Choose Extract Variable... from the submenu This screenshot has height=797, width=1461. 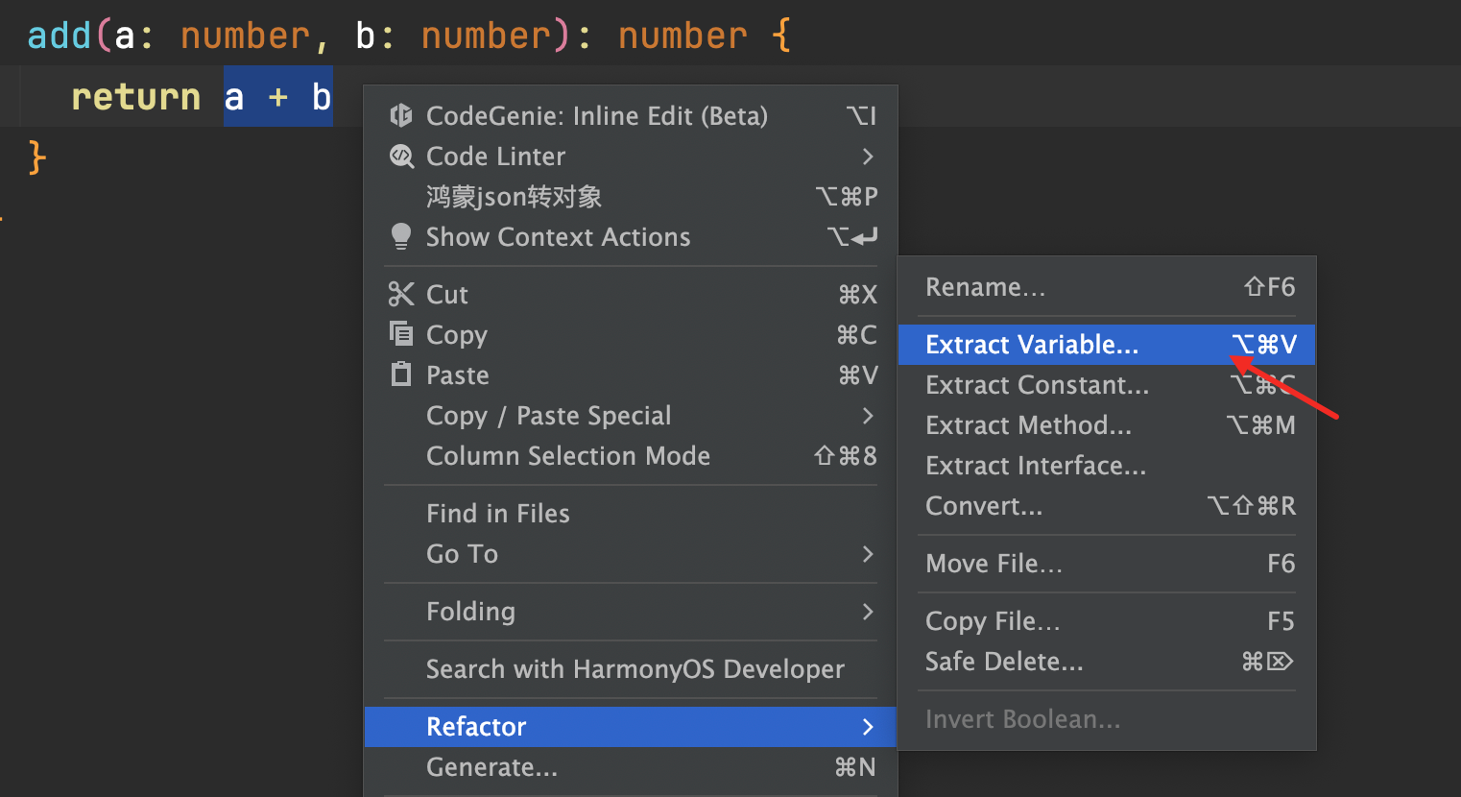(1032, 345)
